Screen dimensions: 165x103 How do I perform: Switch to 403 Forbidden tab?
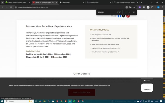click(94, 2)
